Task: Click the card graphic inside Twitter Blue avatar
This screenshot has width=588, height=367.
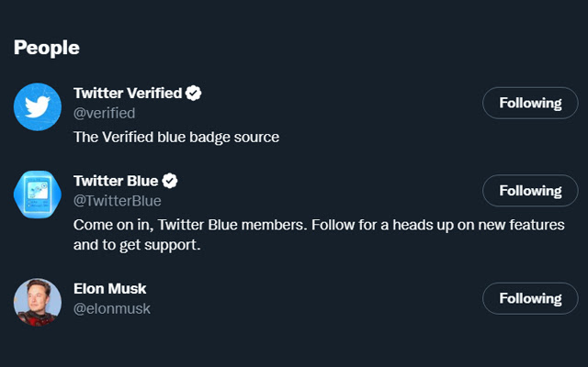Action: coord(38,195)
